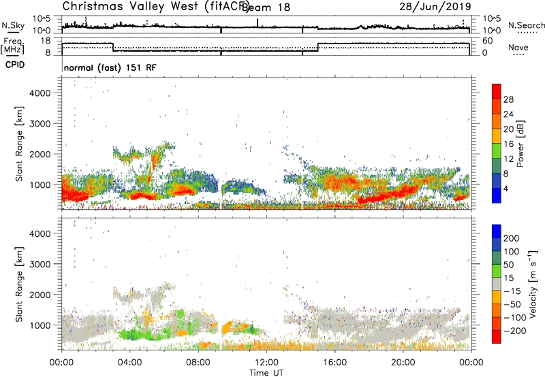Click the 'Slant Range [km]' label of velocity panel
The height and width of the screenshot is (377, 545).
tap(19, 284)
